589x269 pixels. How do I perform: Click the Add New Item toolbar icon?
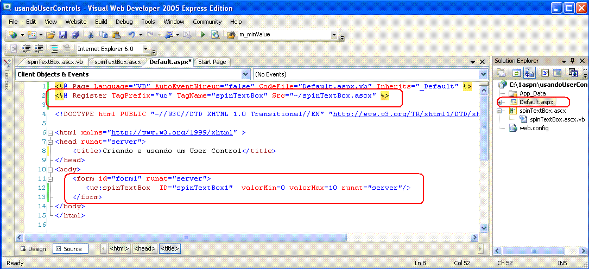tap(33, 35)
